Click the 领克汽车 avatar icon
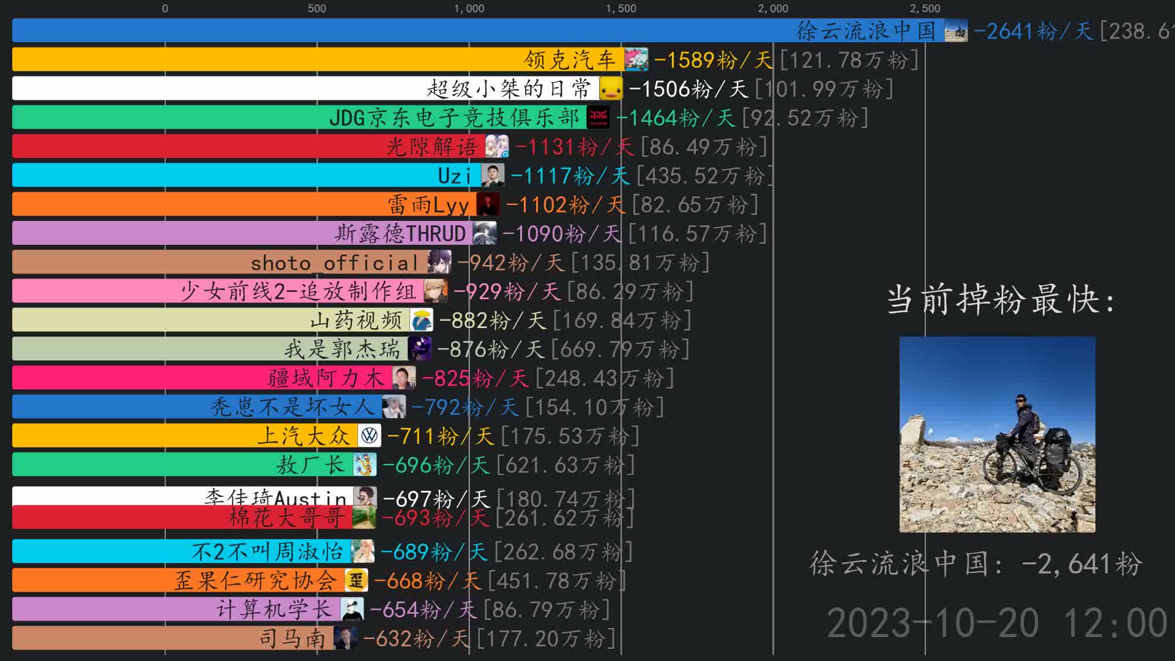 tap(636, 59)
